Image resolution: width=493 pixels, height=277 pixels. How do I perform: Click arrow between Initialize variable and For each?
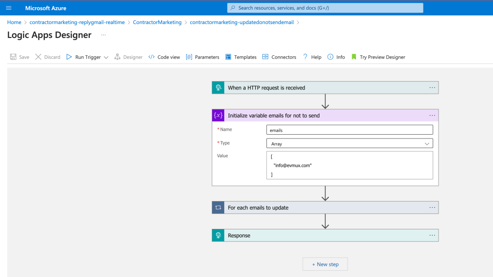tap(325, 193)
